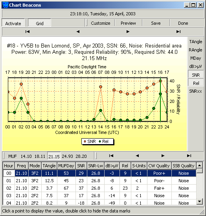Select the hour 04 row cell

tap(9, 203)
